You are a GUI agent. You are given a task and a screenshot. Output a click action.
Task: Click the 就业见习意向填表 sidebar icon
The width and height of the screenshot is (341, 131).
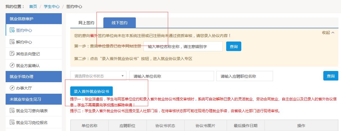click(12, 111)
